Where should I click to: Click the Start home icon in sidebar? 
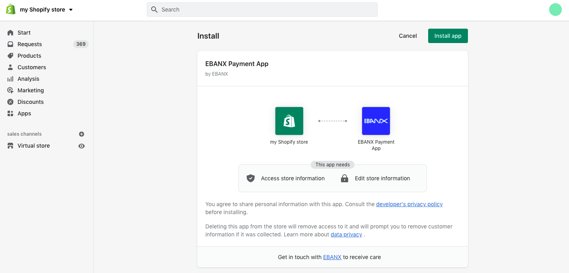tap(10, 33)
